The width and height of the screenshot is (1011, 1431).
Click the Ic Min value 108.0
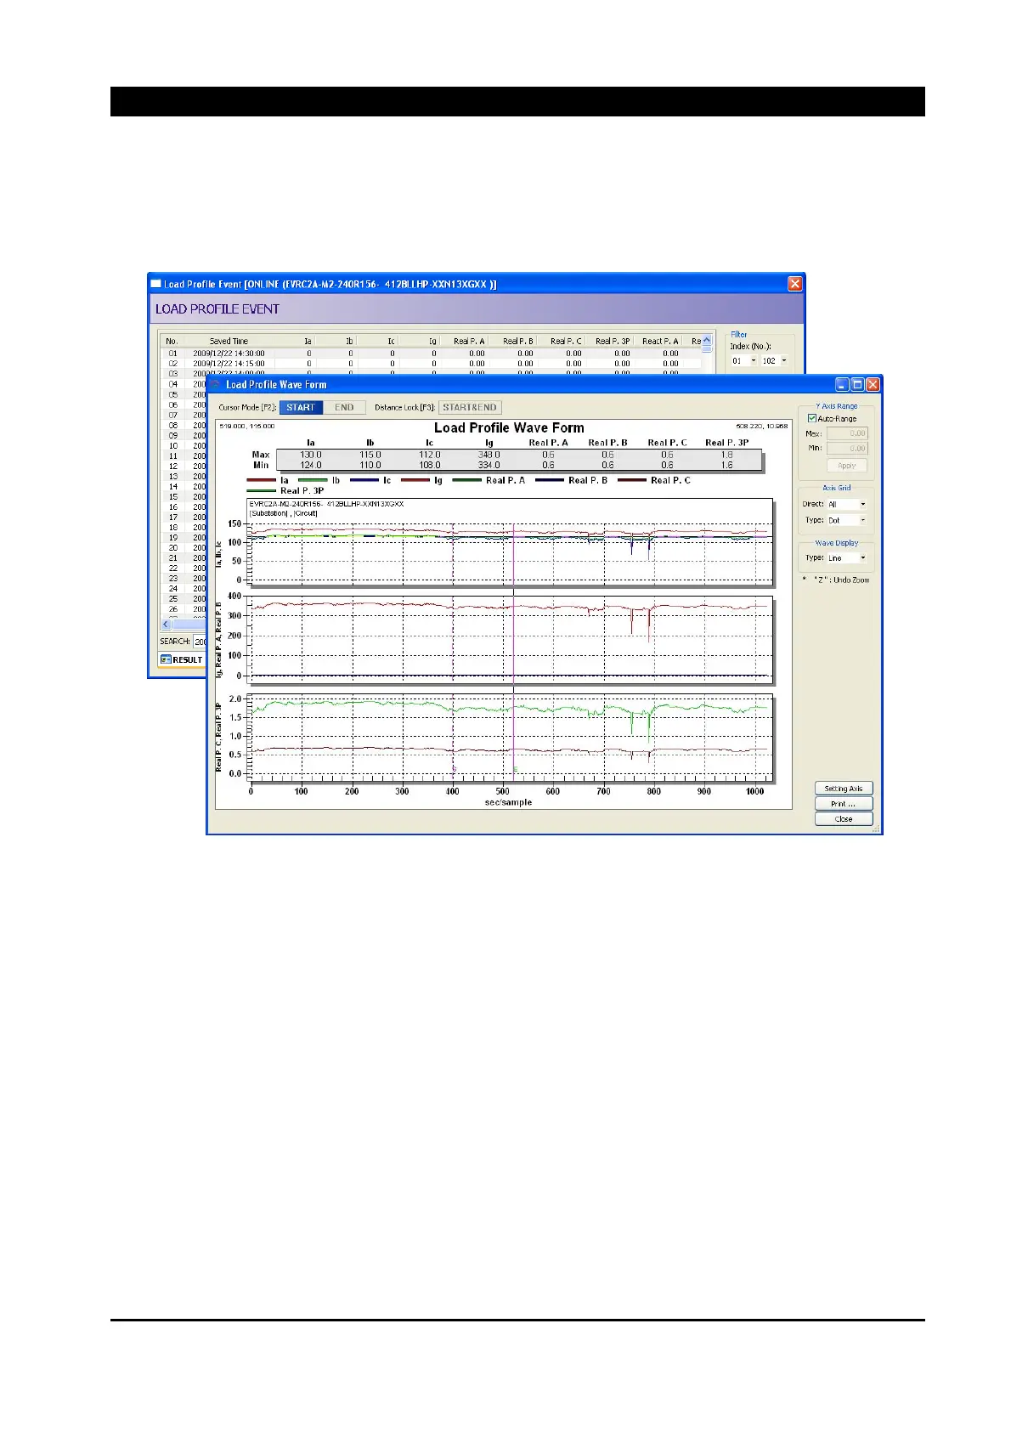tap(430, 465)
